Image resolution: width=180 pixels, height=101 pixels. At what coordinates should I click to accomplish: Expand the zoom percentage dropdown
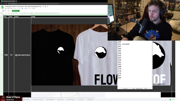point(9,11)
